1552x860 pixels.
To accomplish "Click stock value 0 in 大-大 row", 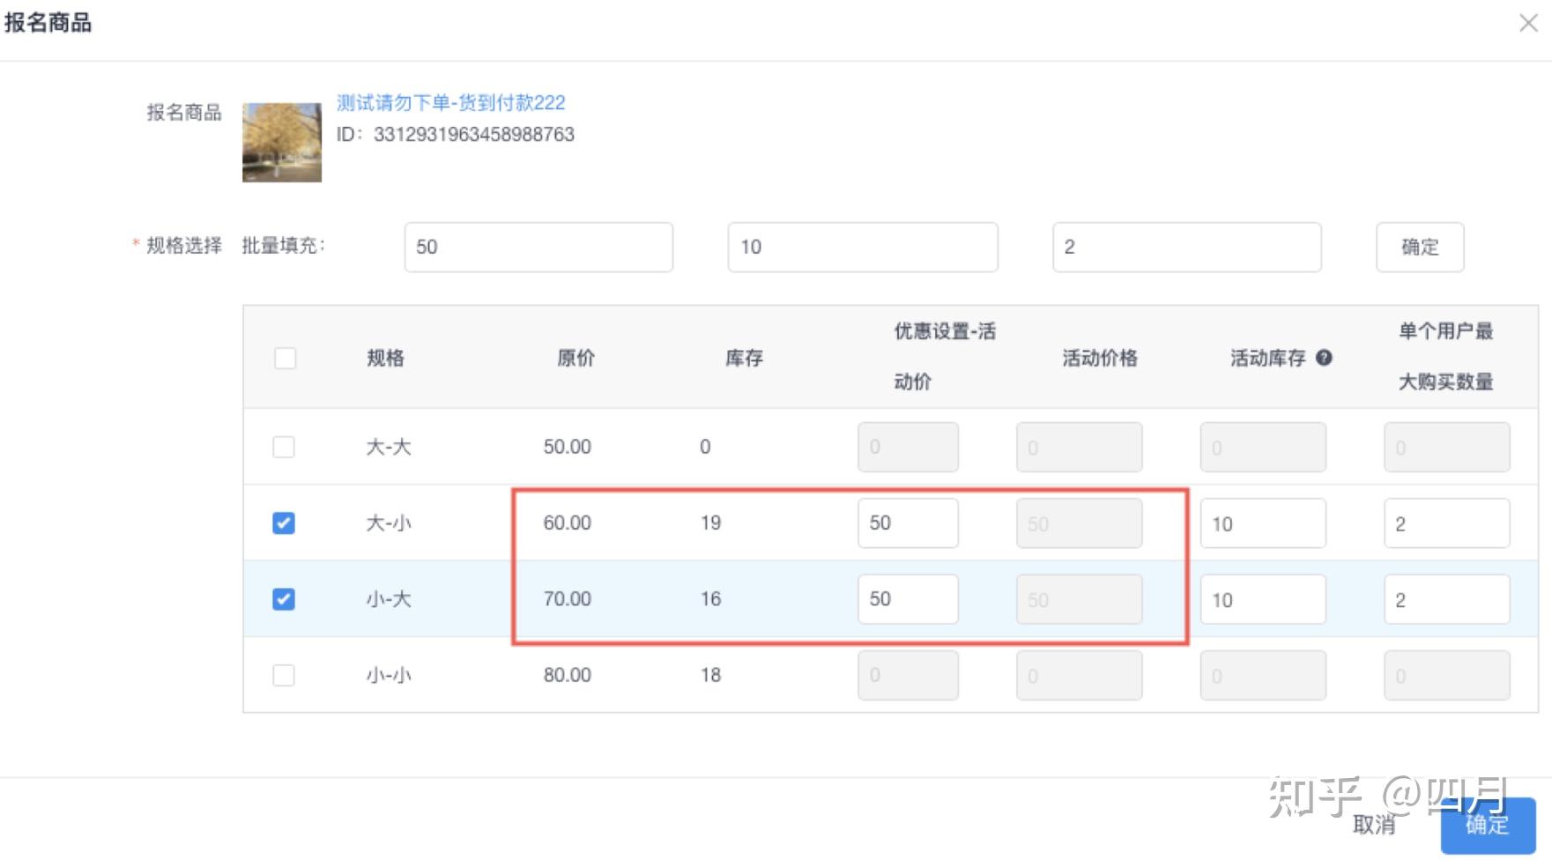I will 705,447.
